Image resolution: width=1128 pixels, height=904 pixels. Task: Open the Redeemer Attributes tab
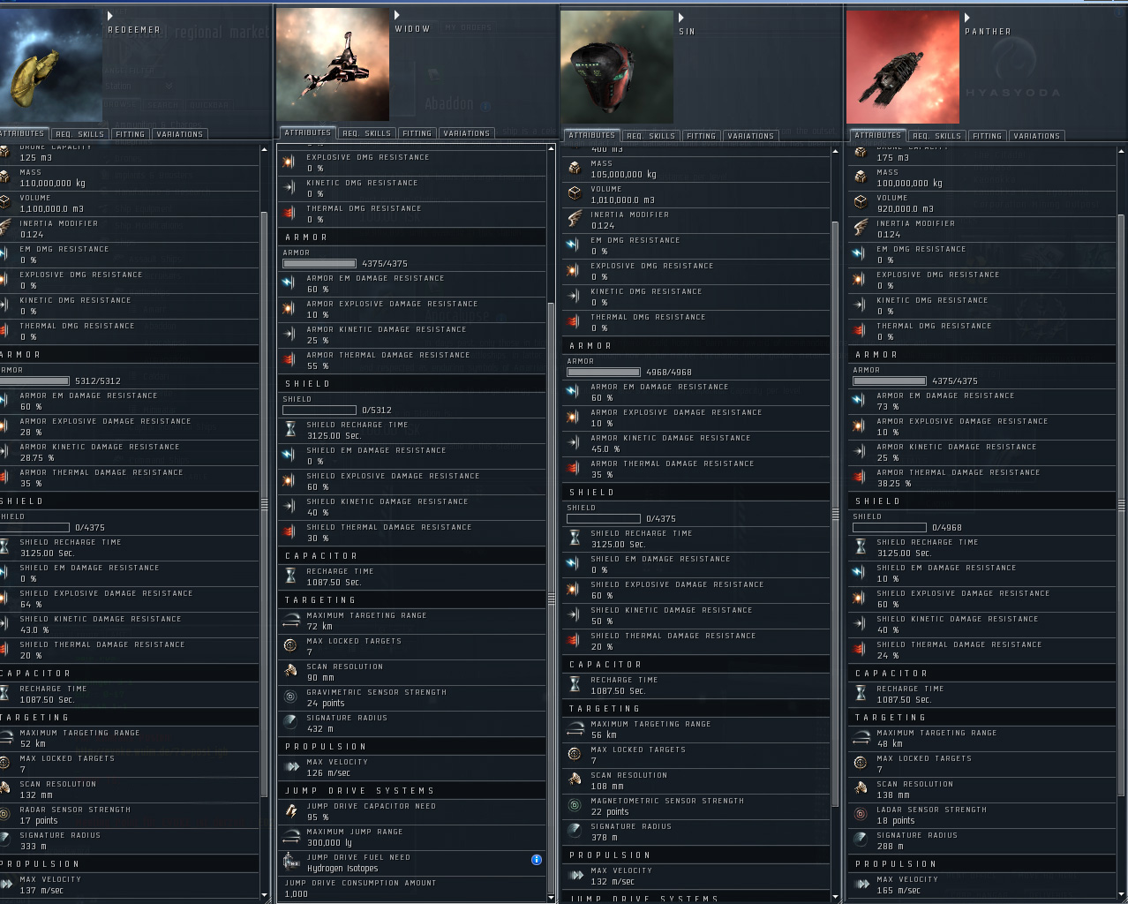click(23, 134)
